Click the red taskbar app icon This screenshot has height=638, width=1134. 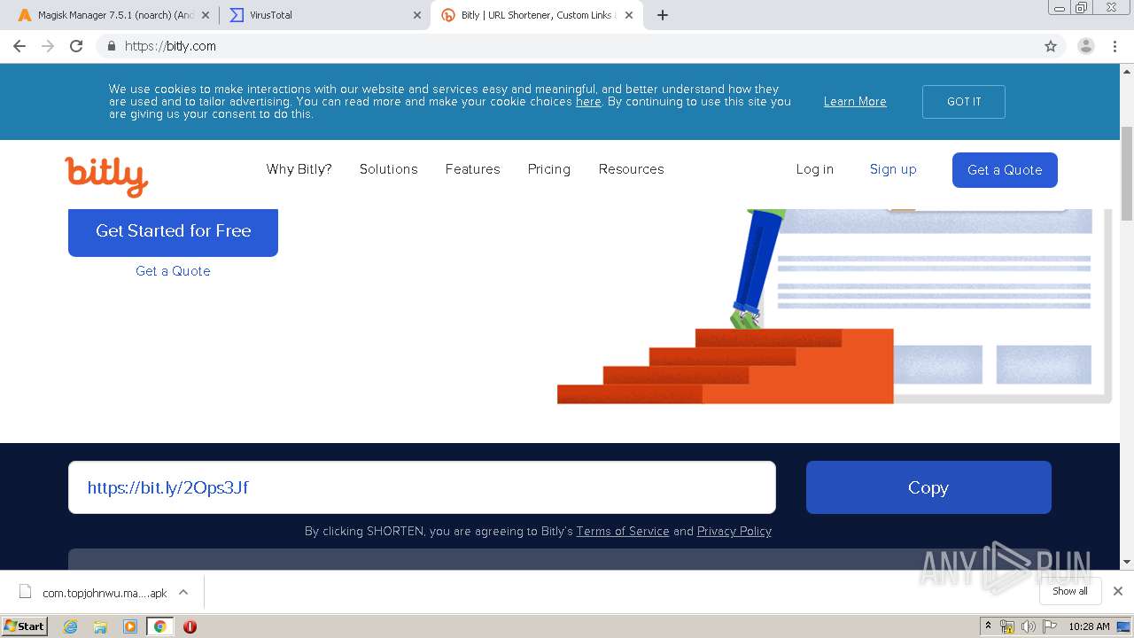[x=190, y=626]
